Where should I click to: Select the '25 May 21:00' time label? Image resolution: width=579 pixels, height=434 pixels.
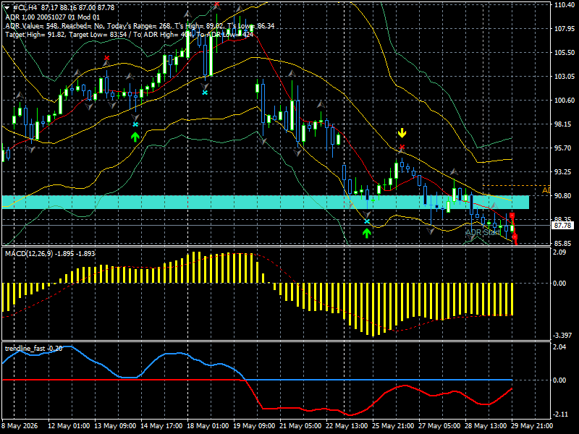point(393,426)
